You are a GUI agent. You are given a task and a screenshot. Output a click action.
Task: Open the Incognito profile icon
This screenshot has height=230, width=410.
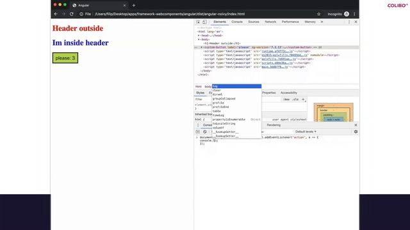click(x=347, y=14)
